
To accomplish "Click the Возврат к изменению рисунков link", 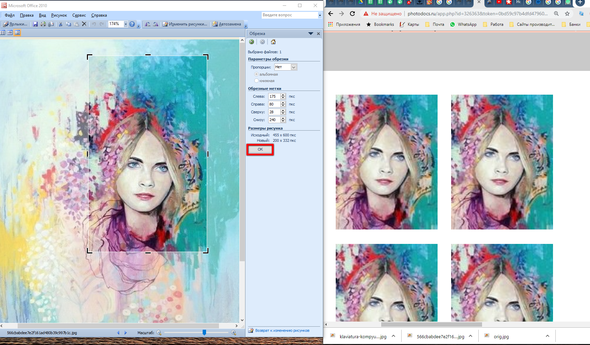I will [282, 330].
